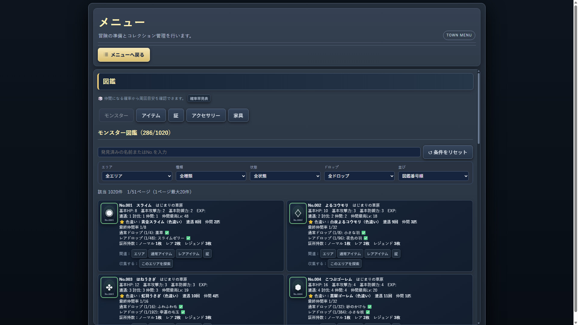
Task: Click the No.001 スライム title text
Action: point(135,205)
